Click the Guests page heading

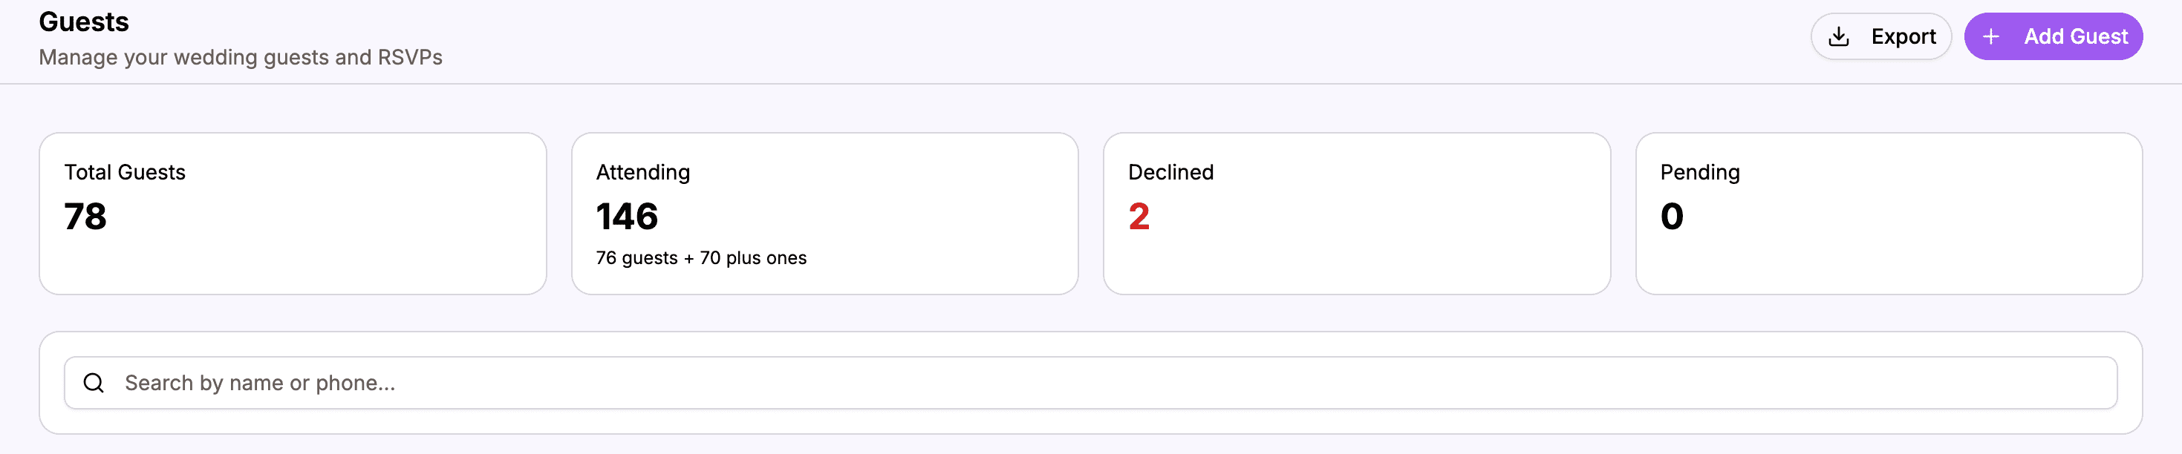pyautogui.click(x=84, y=22)
